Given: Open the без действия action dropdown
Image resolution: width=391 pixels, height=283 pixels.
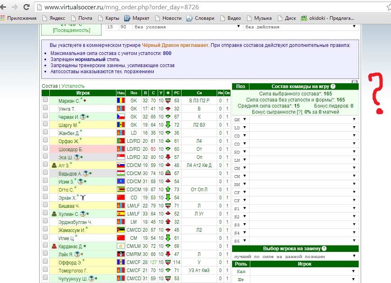Looking at the screenshot, I should tap(300, 27).
